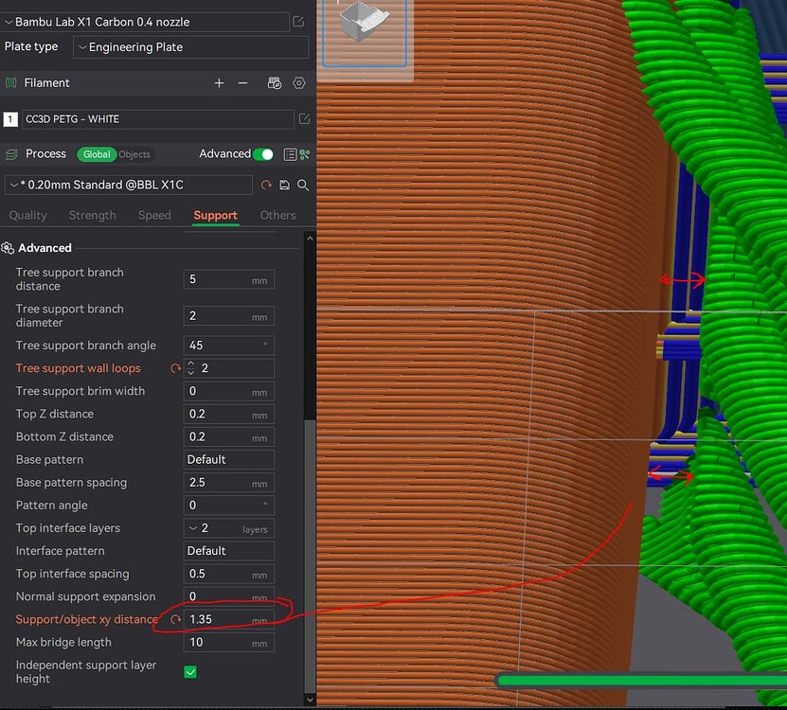Click the Support/object xy distance field
The width and height of the screenshot is (787, 710).
click(229, 620)
